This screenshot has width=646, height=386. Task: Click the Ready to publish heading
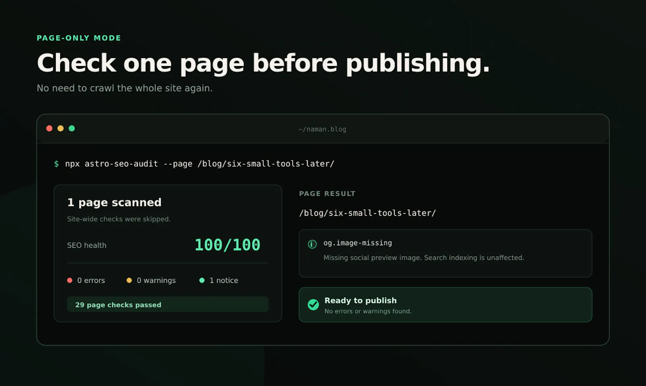coord(361,300)
